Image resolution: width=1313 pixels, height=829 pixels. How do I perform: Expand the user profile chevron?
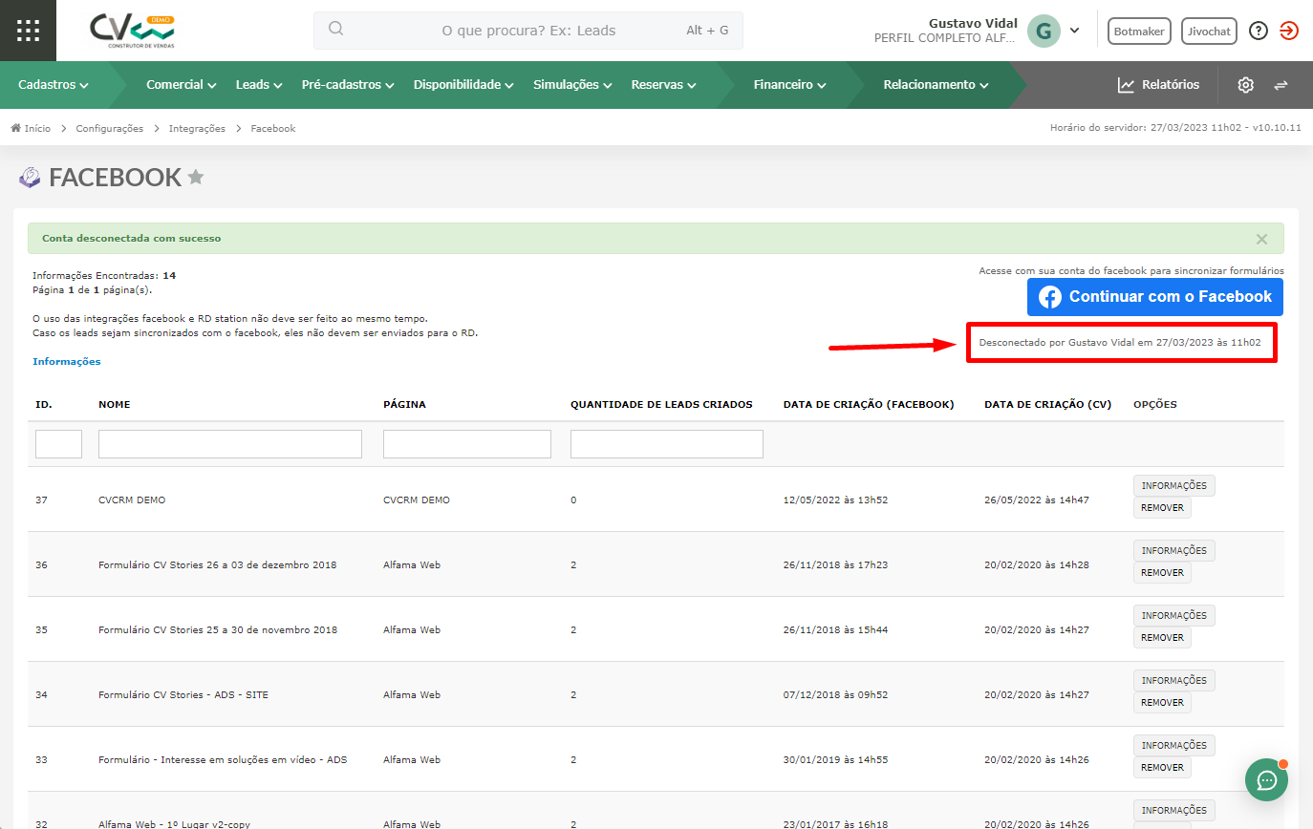tap(1075, 31)
